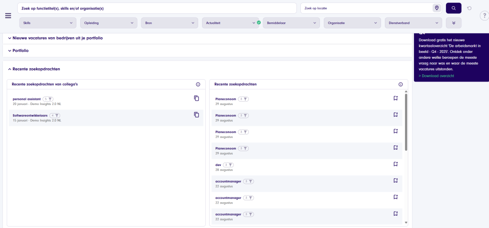Viewport: 489px width, 228px height.
Task: Copy the Softwareontwikkelaars search
Action: (x=196, y=114)
